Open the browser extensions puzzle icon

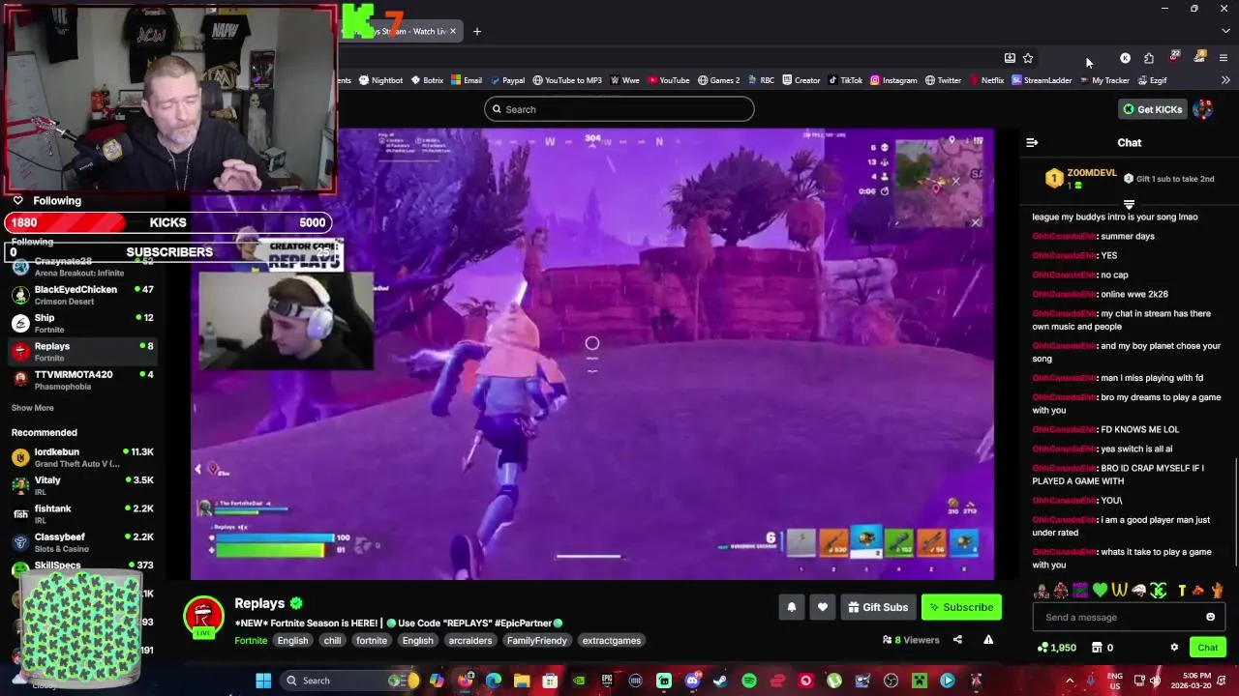pyautogui.click(x=1149, y=58)
